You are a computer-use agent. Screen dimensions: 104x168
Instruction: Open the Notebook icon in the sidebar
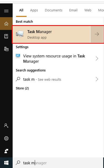point(6,36)
